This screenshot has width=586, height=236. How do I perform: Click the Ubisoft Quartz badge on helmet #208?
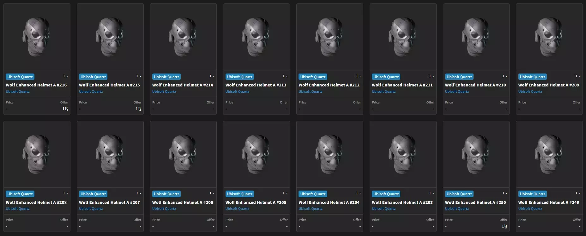tap(20, 194)
